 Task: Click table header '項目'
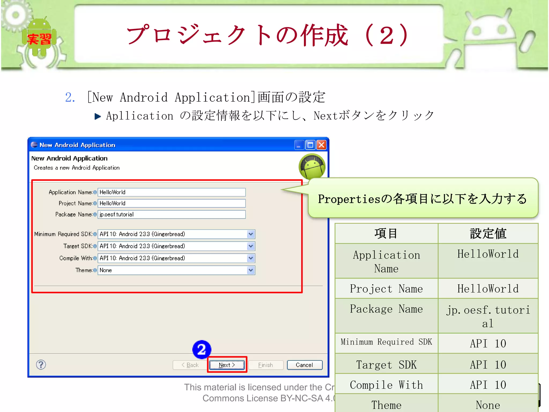386,233
